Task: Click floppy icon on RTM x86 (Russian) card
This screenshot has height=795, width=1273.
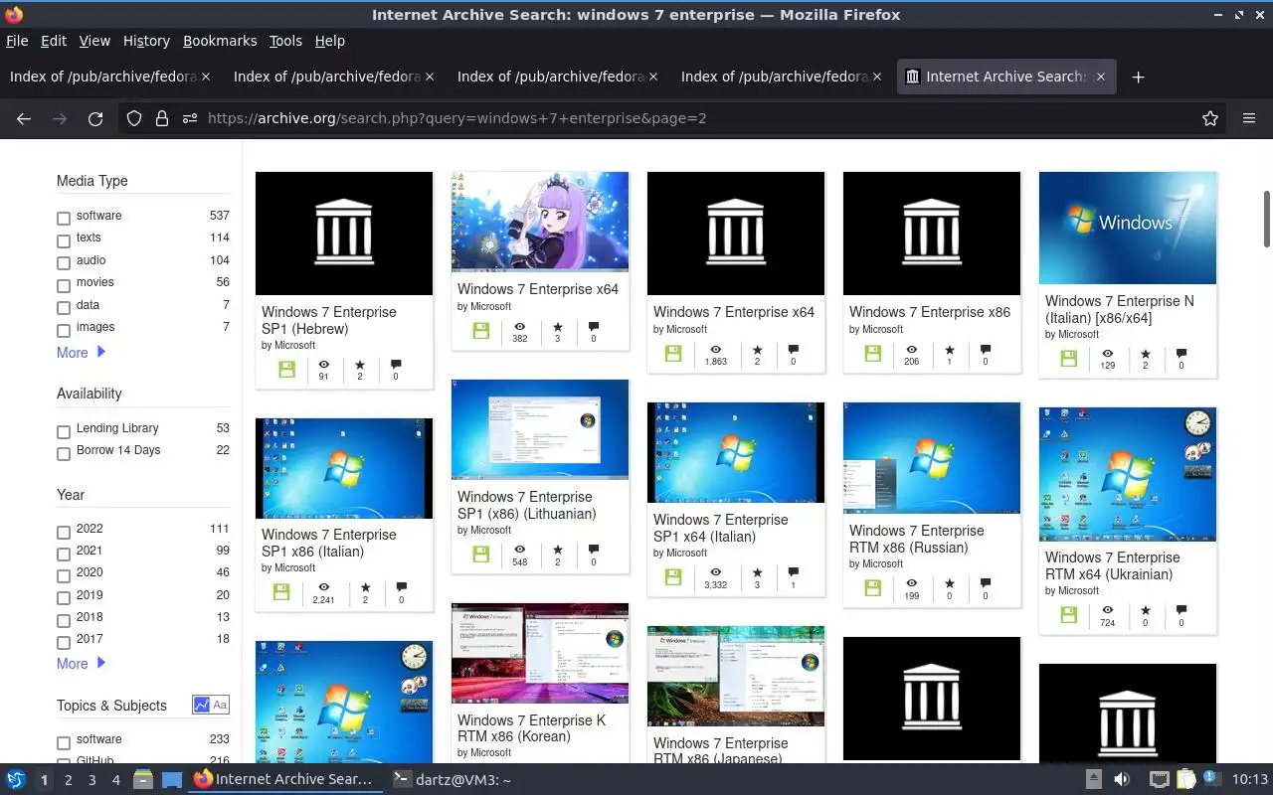Action: (873, 588)
